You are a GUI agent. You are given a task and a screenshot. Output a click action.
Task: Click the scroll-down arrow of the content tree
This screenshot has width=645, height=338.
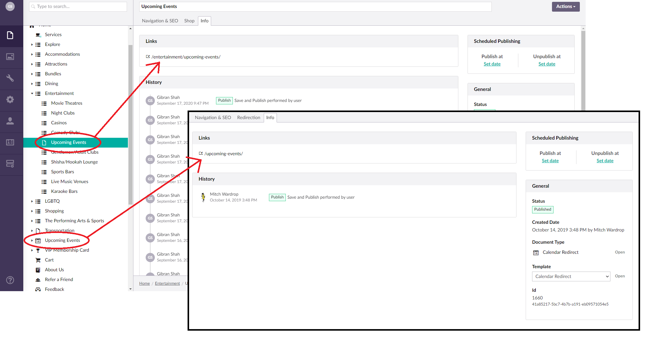(x=131, y=289)
